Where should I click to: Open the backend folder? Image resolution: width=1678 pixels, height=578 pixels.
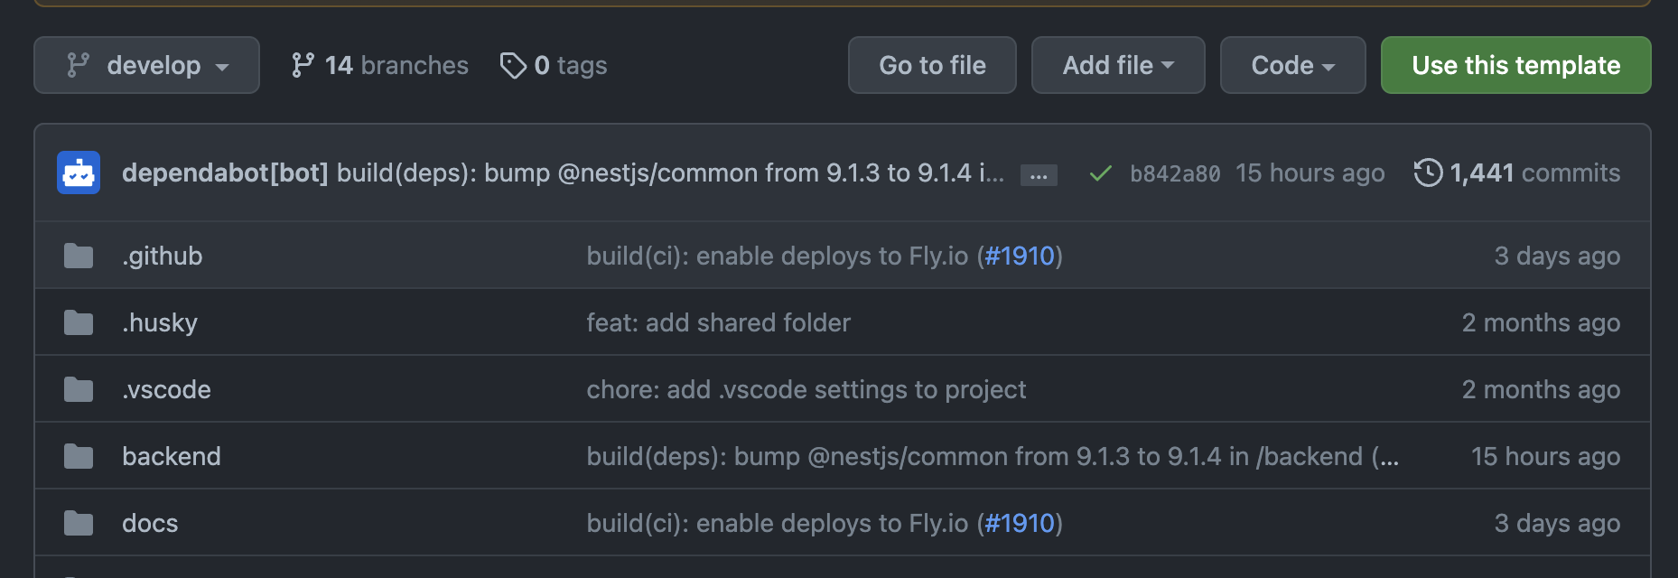pos(172,457)
